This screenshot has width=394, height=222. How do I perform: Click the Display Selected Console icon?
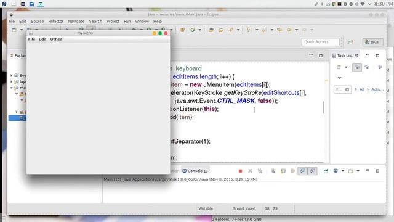(x=336, y=171)
